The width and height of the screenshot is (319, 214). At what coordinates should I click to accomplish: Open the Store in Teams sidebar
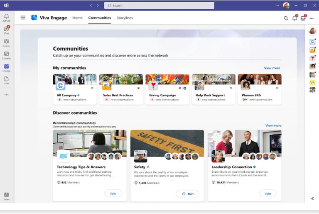click(x=7, y=196)
